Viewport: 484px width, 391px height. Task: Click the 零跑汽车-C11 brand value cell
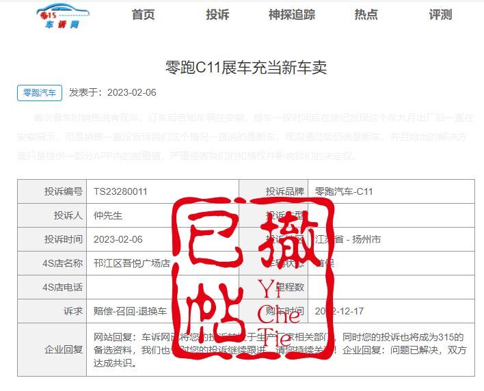point(353,192)
